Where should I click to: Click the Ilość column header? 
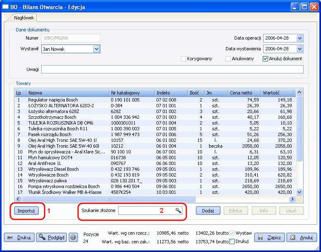[196, 93]
